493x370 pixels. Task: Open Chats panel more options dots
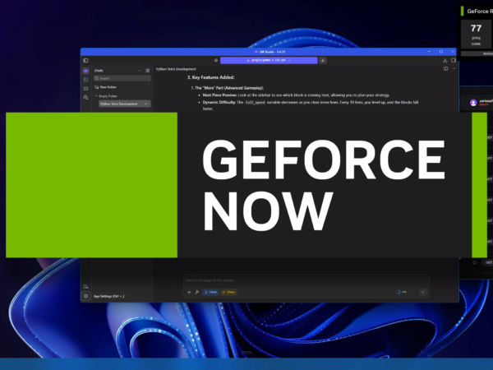(x=140, y=71)
